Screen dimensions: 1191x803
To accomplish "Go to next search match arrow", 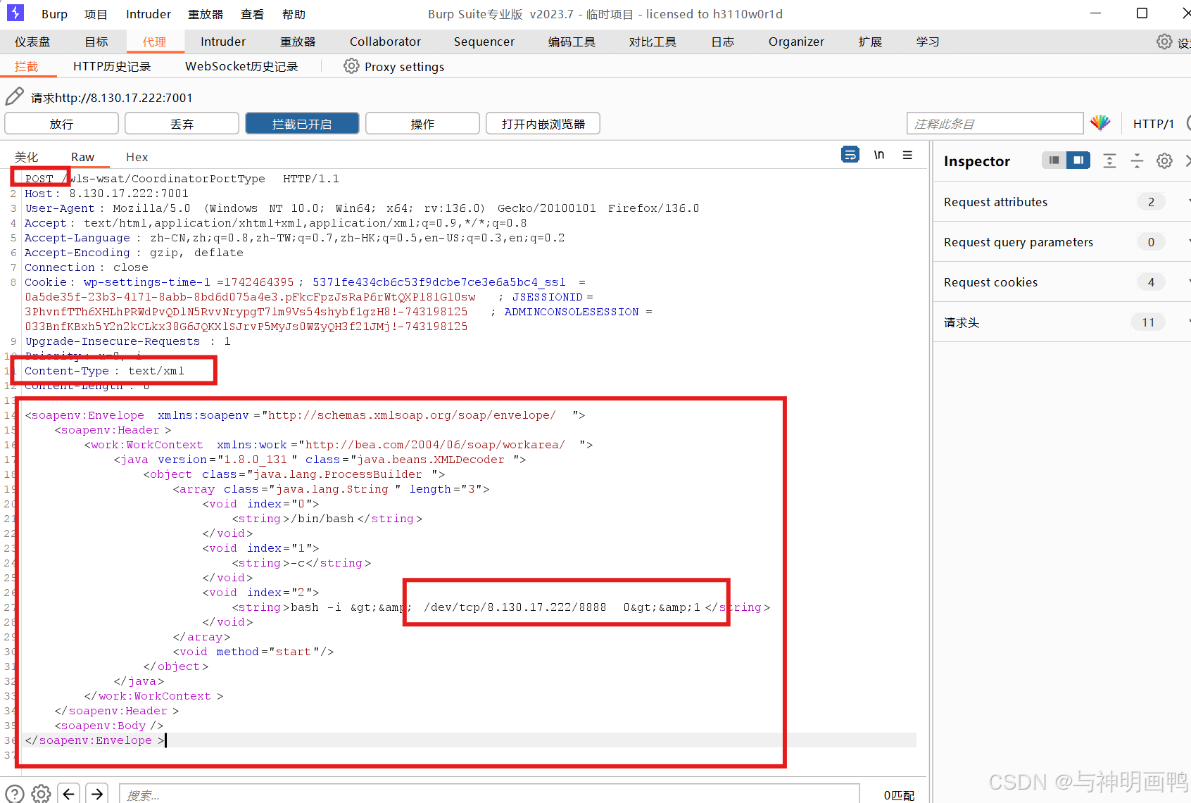I will (x=97, y=794).
